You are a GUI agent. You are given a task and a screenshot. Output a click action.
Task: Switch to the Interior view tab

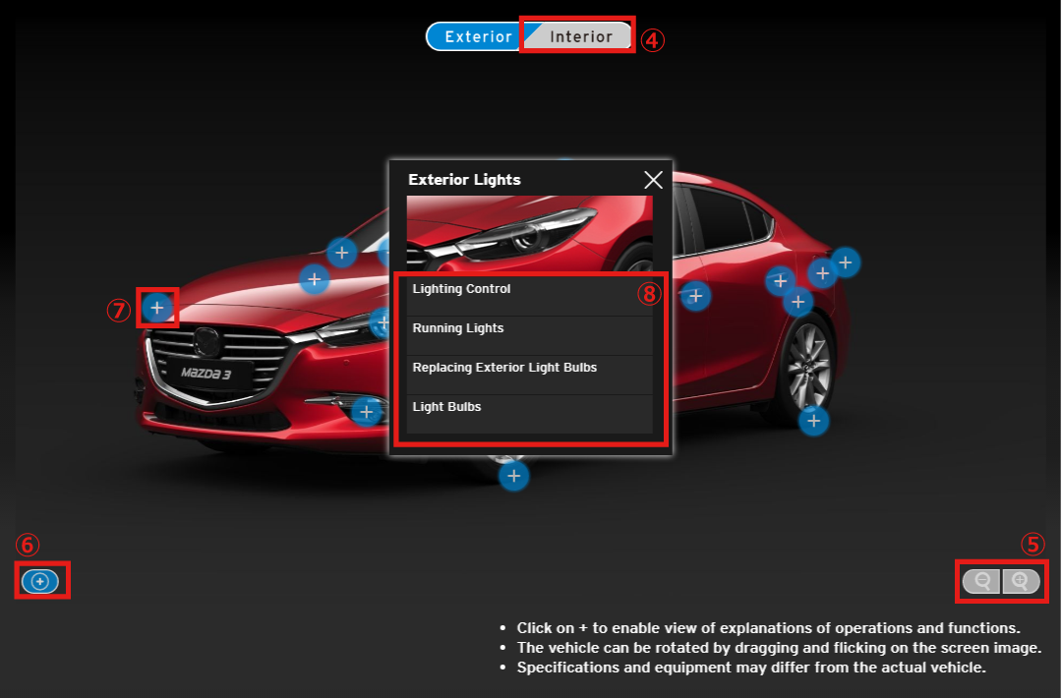pyautogui.click(x=580, y=36)
